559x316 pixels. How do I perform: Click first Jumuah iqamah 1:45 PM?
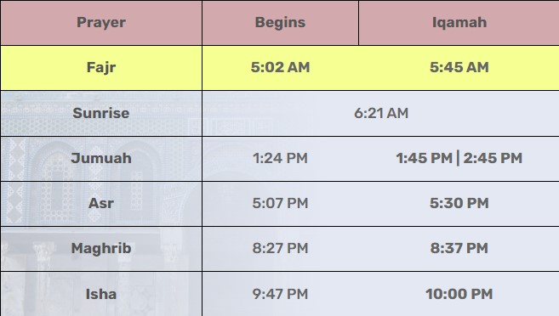point(425,158)
